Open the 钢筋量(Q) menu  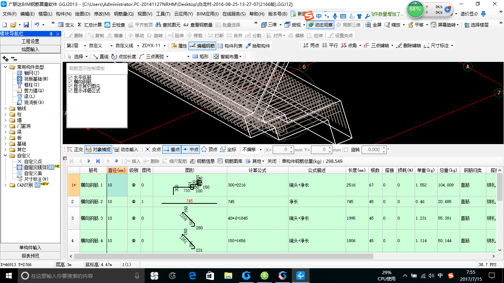pos(124,14)
